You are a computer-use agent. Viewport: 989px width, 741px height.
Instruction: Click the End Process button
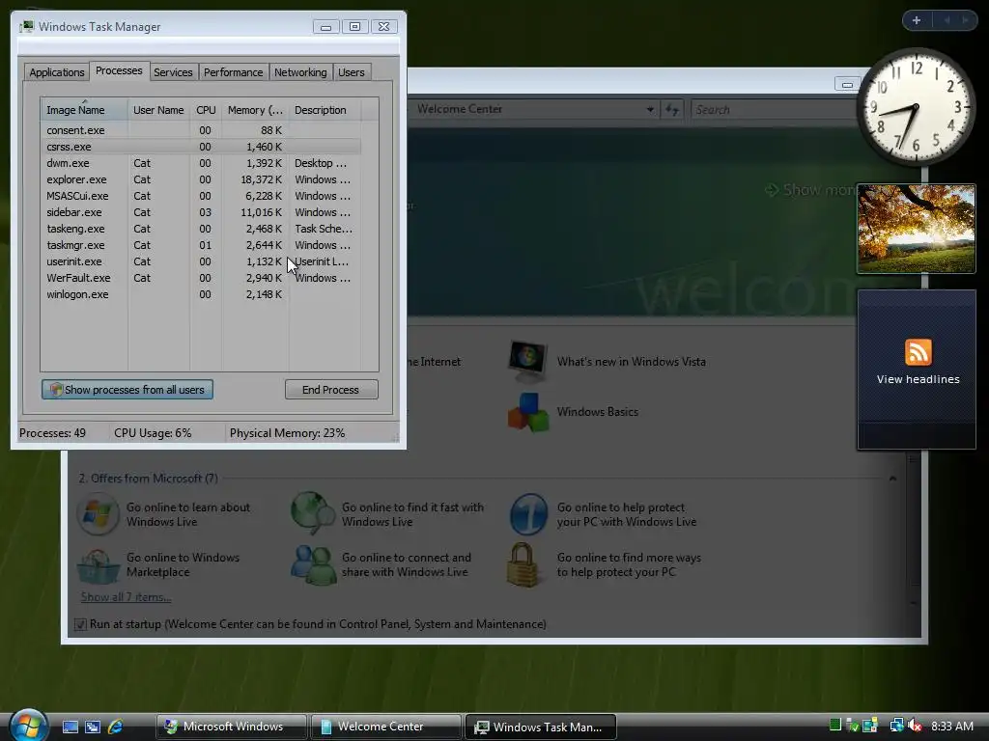(331, 390)
